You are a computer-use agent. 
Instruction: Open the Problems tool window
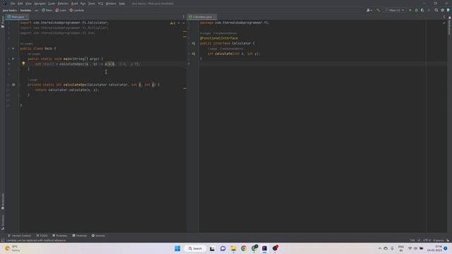(59, 236)
